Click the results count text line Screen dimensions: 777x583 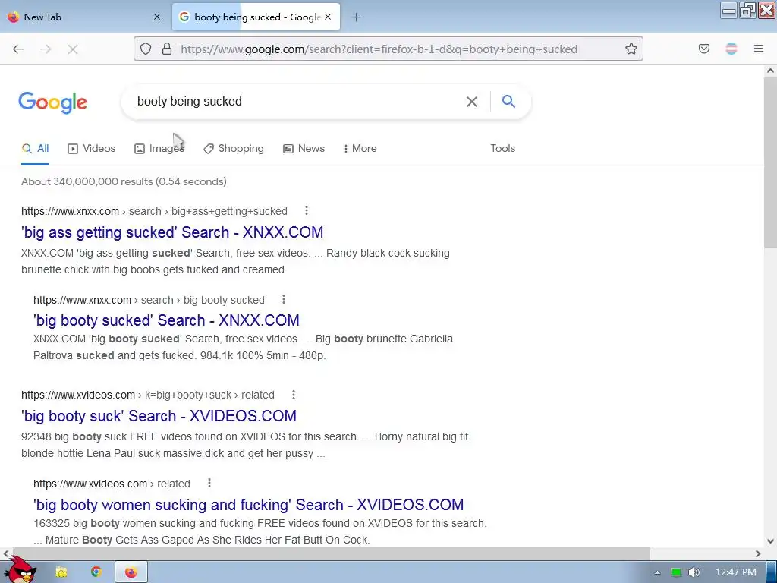124,181
